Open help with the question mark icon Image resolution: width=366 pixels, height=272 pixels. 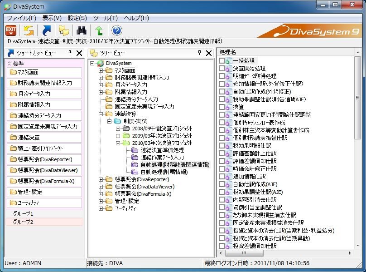117,30
